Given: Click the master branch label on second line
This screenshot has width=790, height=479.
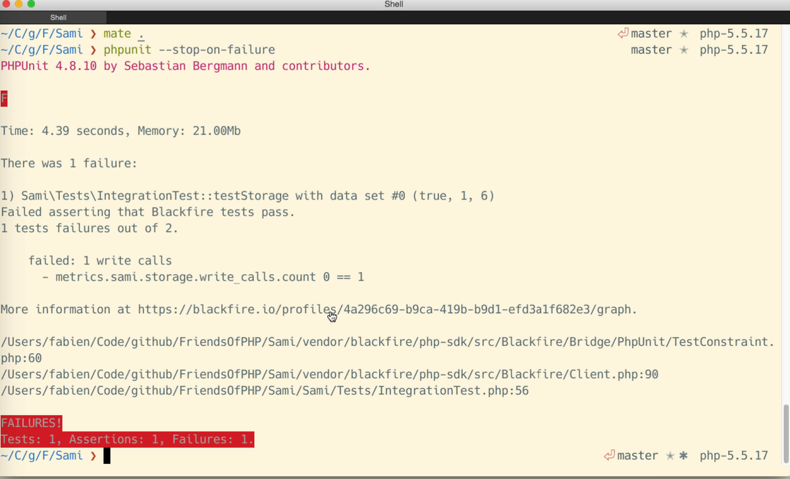Looking at the screenshot, I should 651,50.
